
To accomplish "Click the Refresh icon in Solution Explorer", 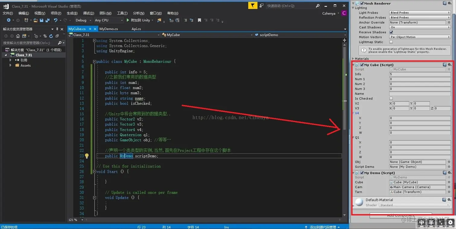I will coord(51,36).
